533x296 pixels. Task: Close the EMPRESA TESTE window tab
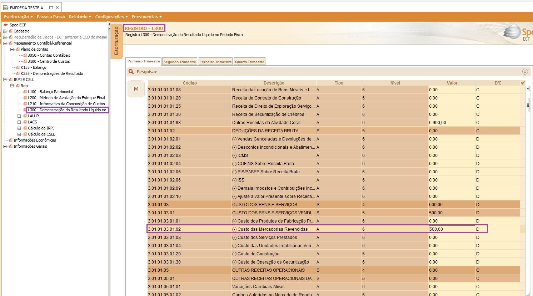click(x=57, y=7)
